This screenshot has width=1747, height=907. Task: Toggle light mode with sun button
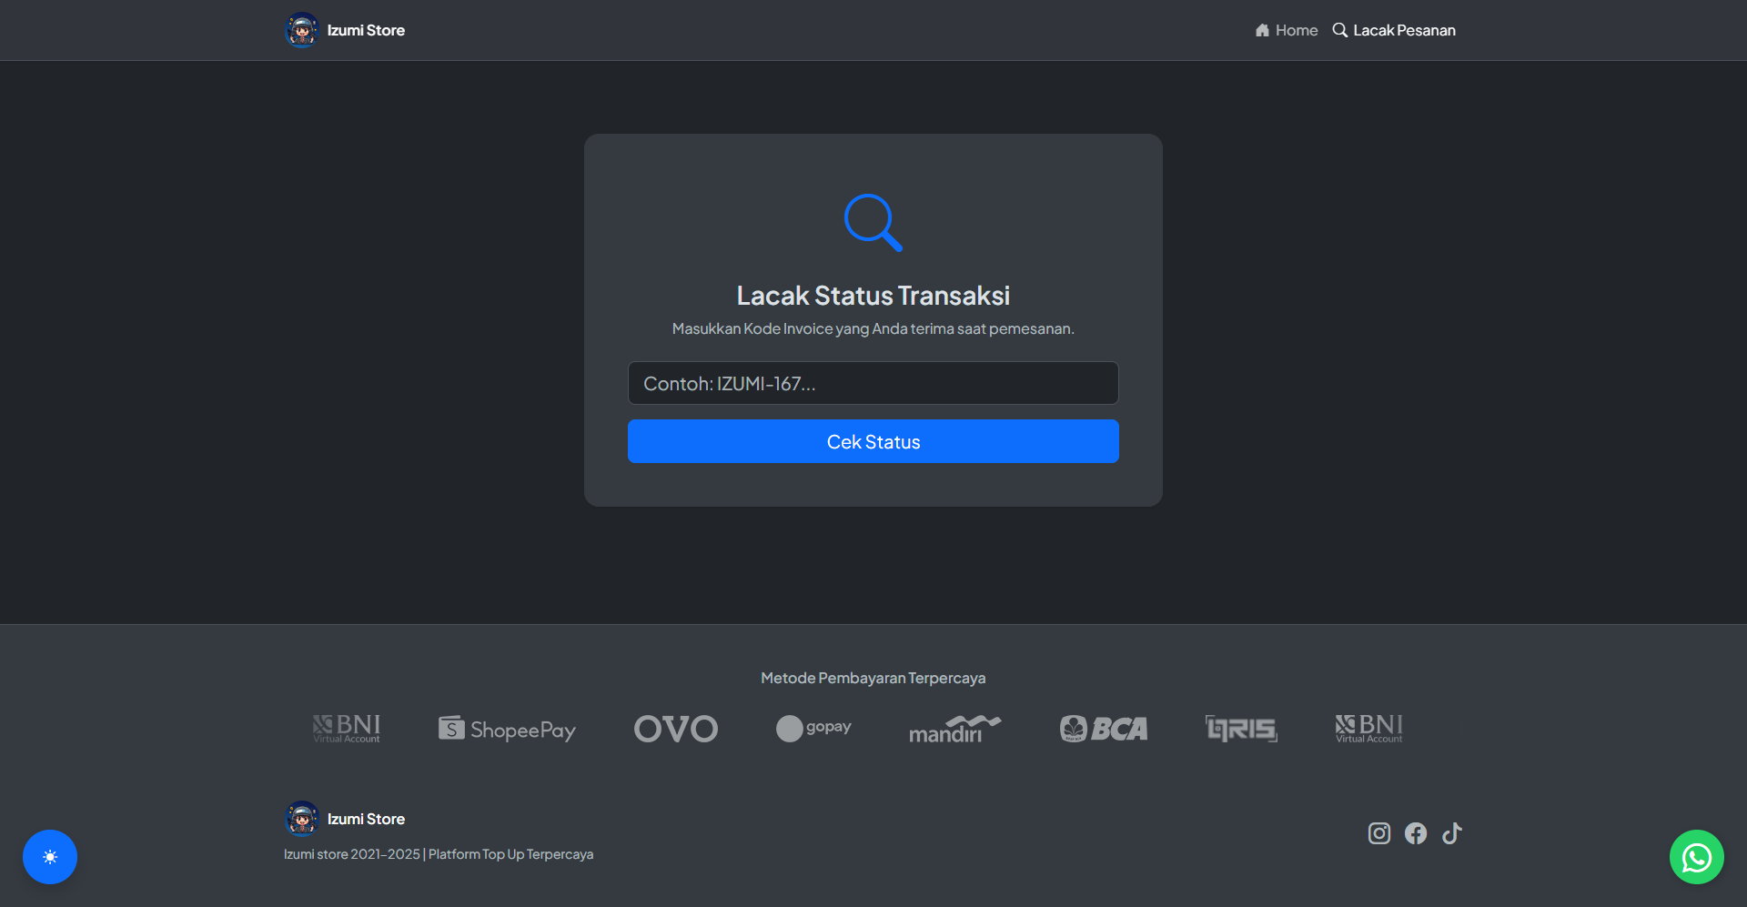(50, 857)
